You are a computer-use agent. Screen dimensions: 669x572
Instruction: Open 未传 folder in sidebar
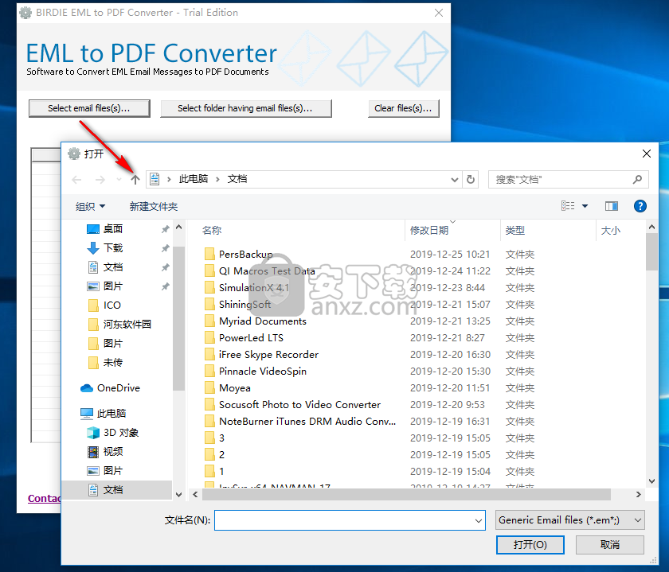click(x=113, y=362)
